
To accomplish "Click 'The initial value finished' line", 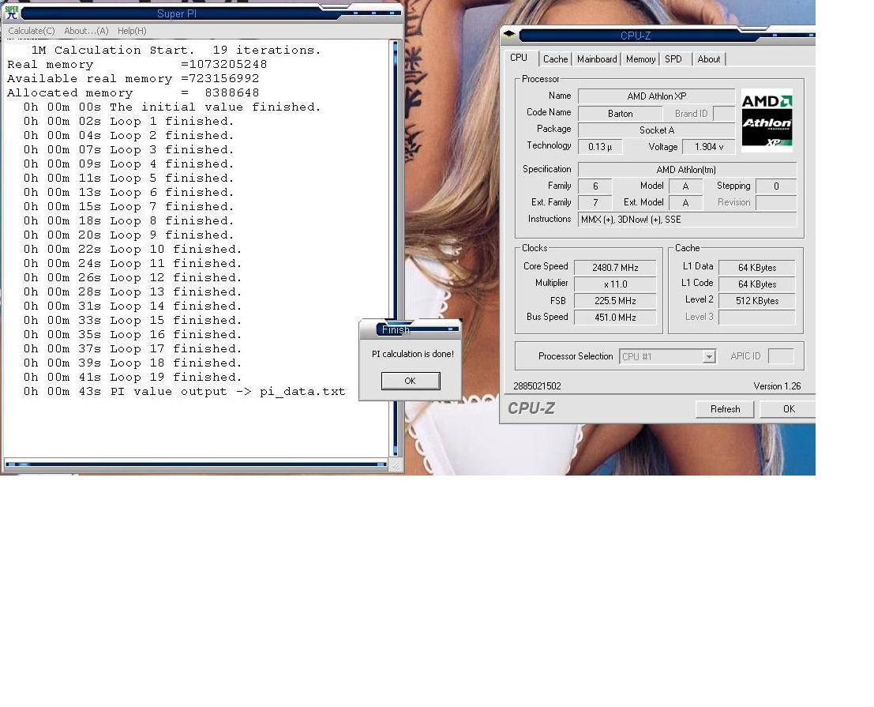I will 172,107.
